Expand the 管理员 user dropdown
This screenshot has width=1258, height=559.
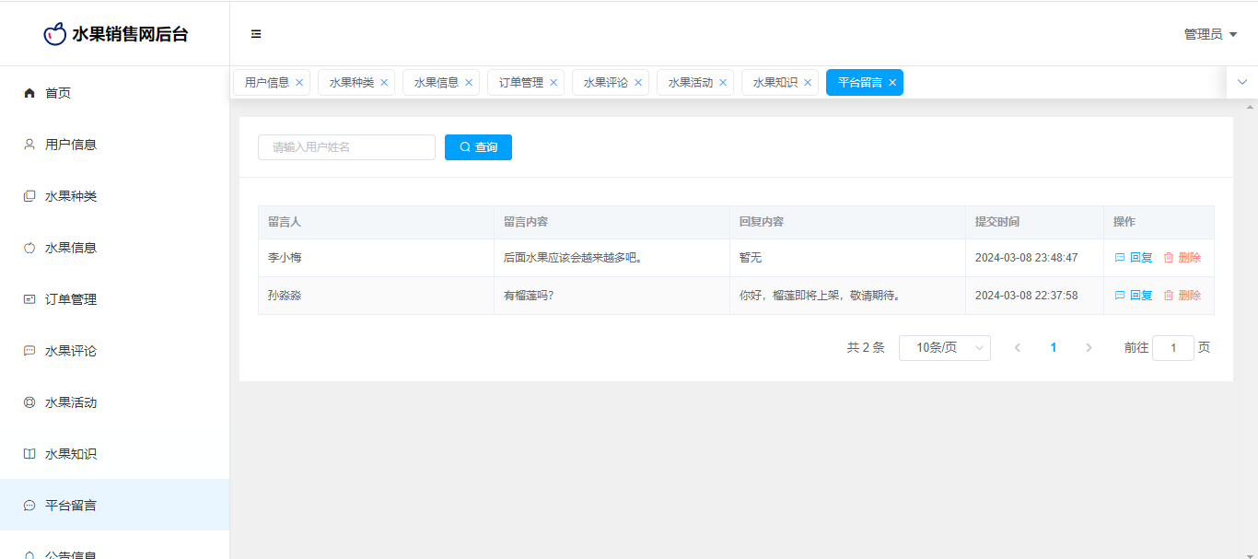tap(1210, 34)
